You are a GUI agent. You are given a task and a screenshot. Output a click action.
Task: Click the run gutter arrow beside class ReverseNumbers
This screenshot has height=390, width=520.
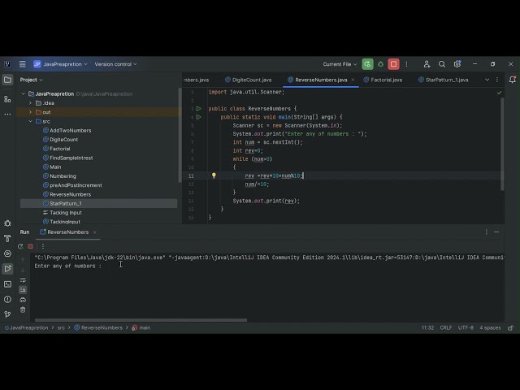(x=198, y=109)
